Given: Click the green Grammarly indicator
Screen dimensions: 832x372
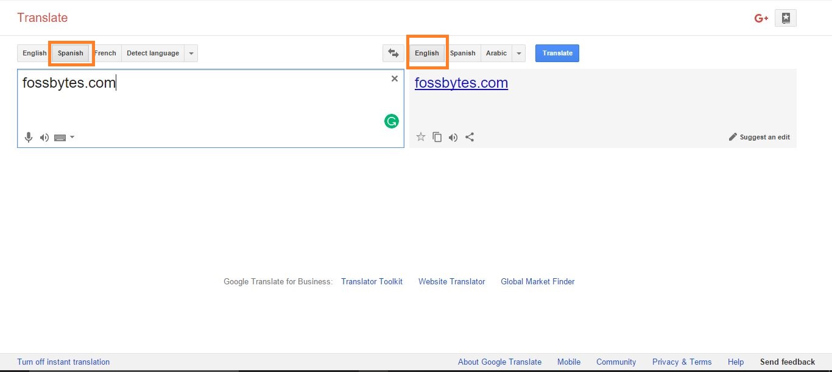Looking at the screenshot, I should tap(391, 121).
